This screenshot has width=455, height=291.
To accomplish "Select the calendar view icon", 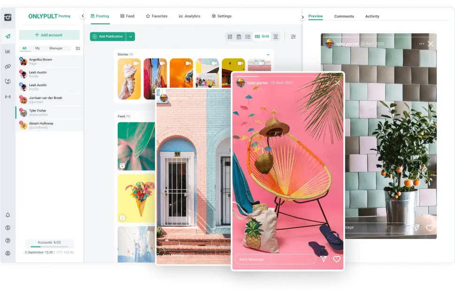I will pos(239,37).
